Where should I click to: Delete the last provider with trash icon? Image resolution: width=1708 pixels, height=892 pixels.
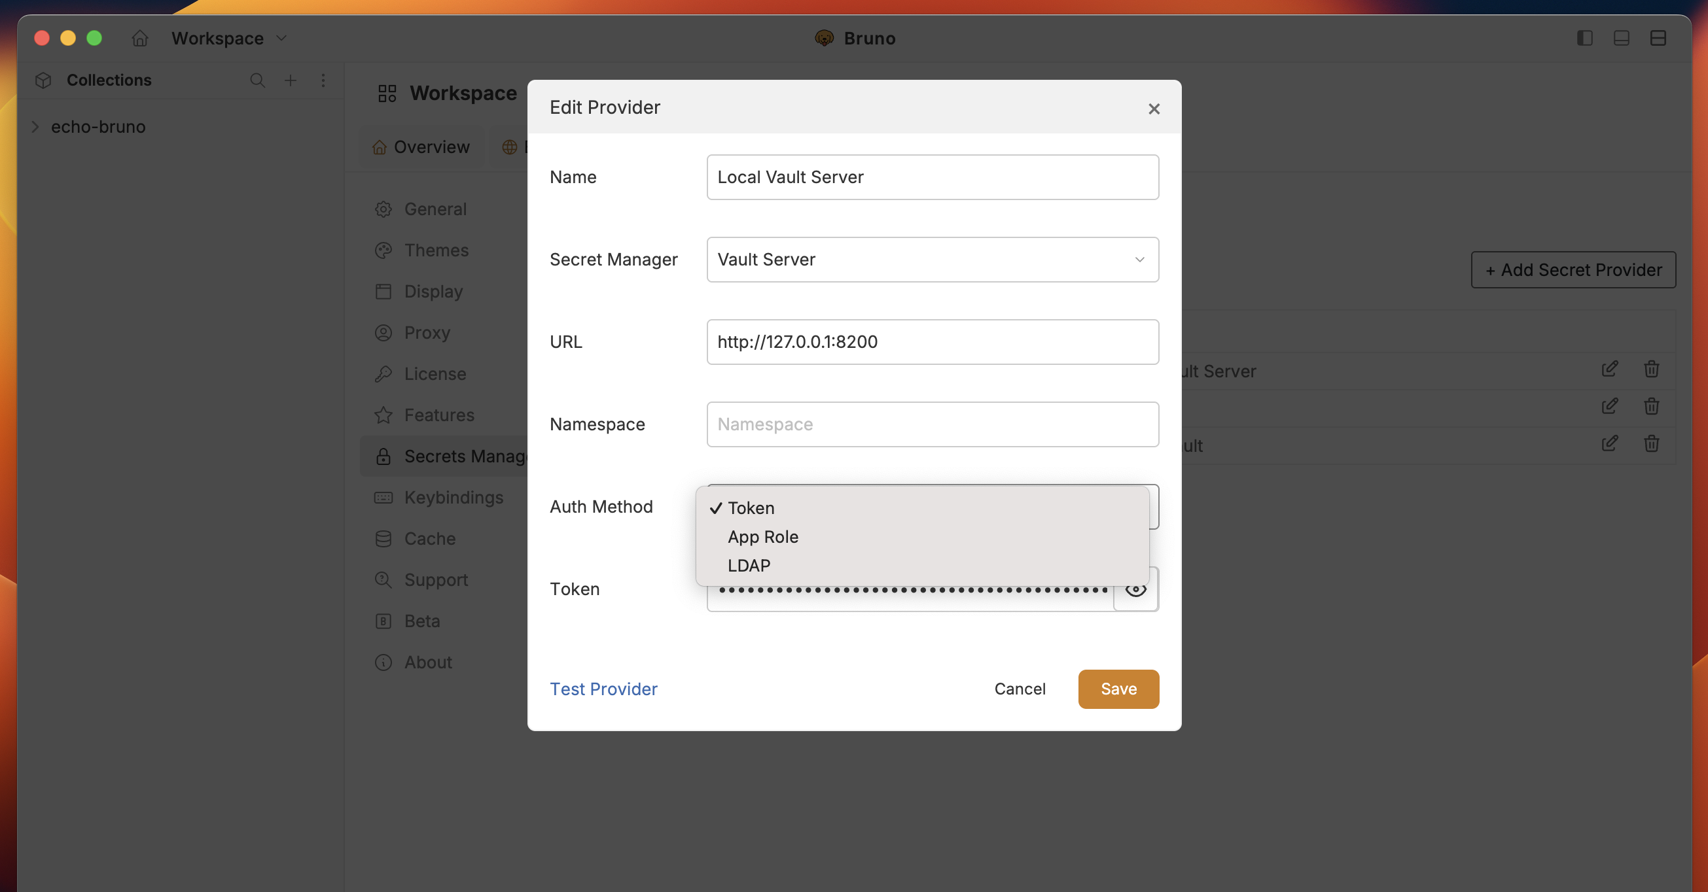[1651, 443]
